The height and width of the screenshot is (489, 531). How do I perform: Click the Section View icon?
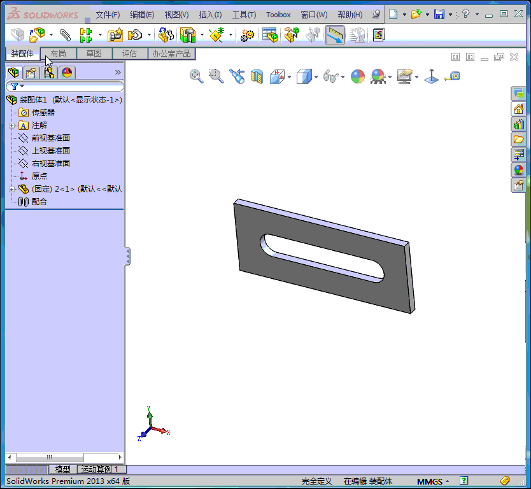[x=257, y=76]
